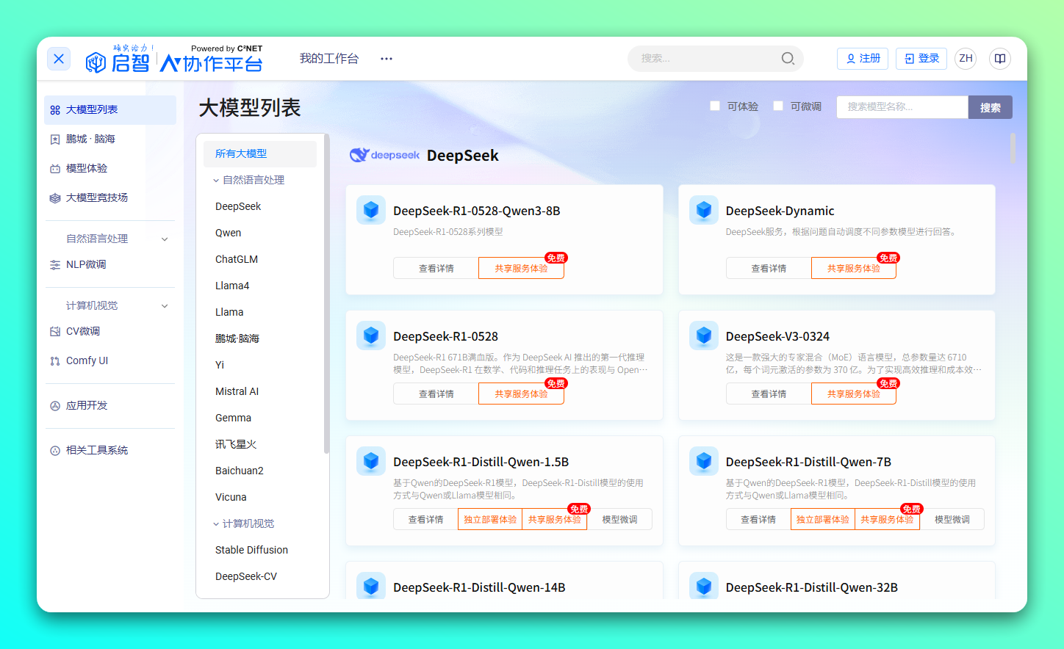
Task: Collapse 自然语言处理 group in model tree
Action: (216, 181)
